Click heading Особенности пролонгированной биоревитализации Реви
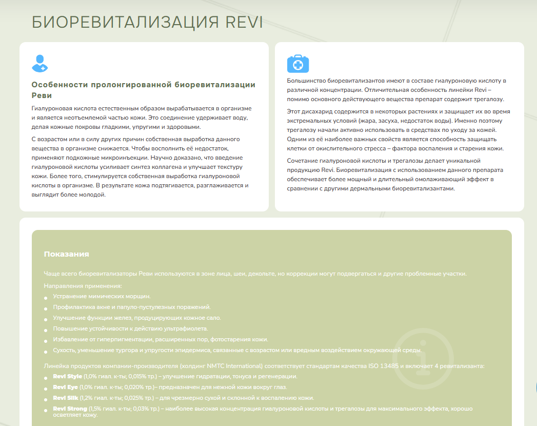 point(144,90)
